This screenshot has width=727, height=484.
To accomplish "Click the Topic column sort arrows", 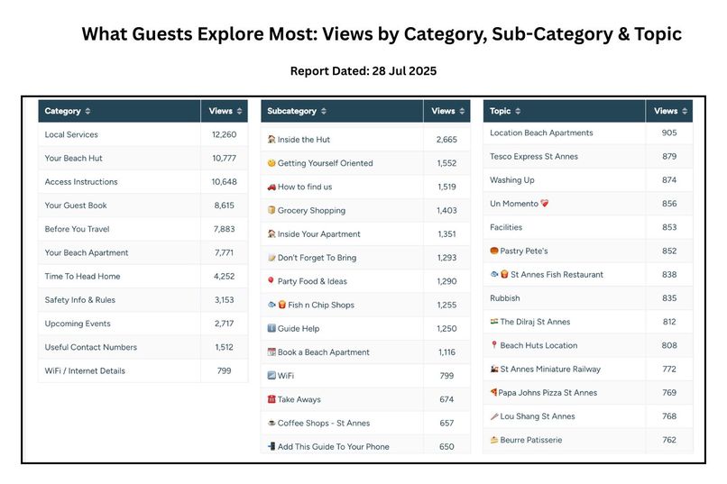I will 518,111.
